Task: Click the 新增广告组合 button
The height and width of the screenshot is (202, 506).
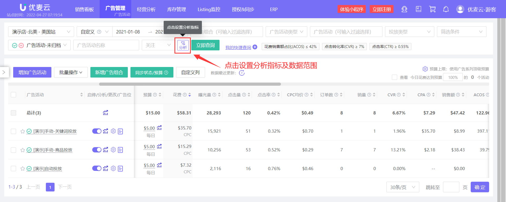Action: 109,72
